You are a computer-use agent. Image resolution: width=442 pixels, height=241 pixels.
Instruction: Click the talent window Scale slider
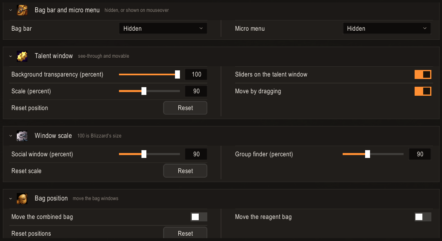pyautogui.click(x=149, y=91)
